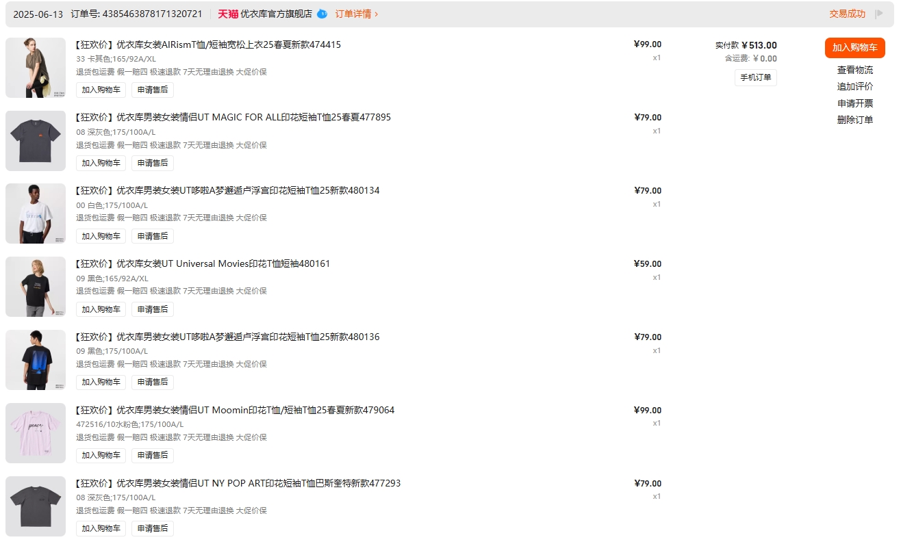Open the Universal Movies 480161 thumbnail
The width and height of the screenshot is (901, 544).
pyautogui.click(x=36, y=287)
